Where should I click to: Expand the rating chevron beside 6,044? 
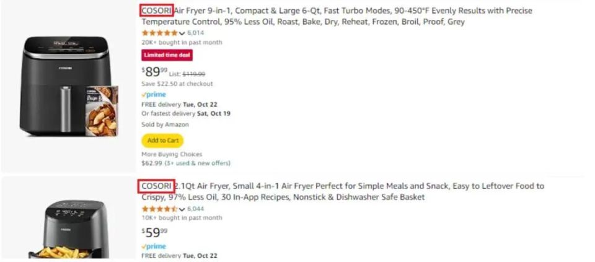[x=182, y=209]
